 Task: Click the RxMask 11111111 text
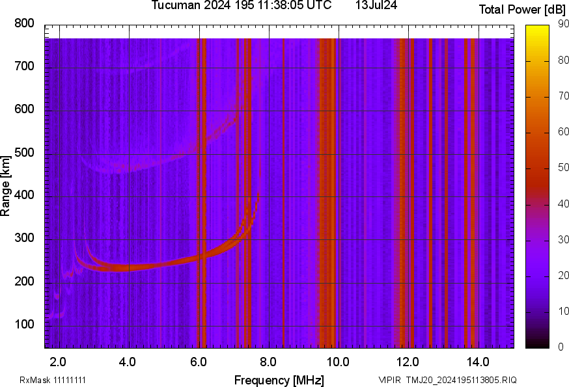(x=53, y=380)
